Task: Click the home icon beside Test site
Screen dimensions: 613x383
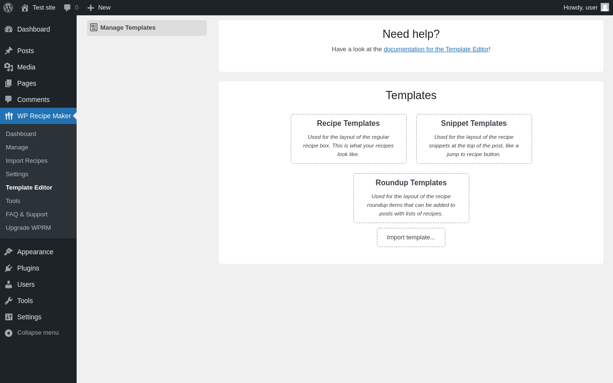Action: click(25, 8)
